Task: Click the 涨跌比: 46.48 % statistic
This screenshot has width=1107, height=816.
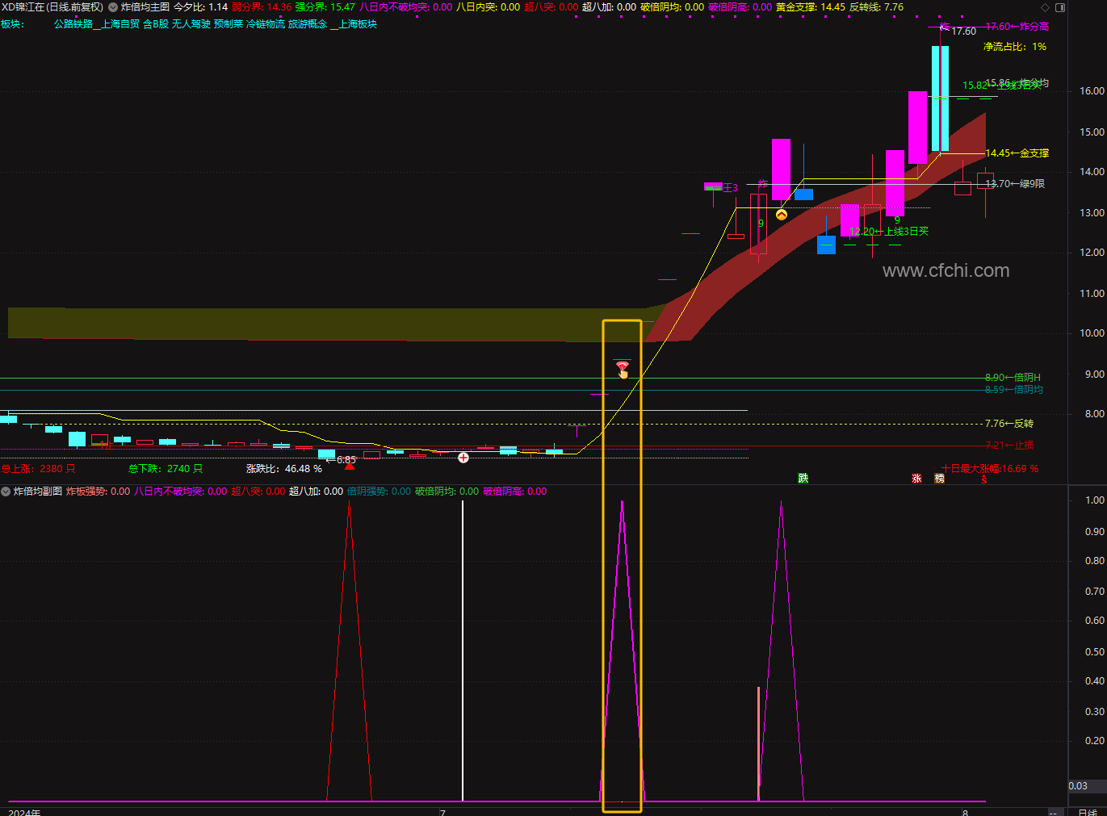Action: pos(284,469)
